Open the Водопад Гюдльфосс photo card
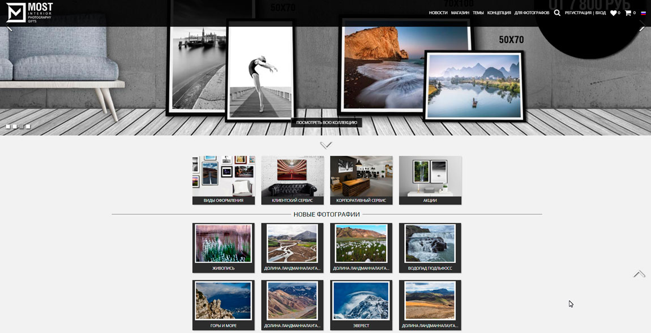 pos(430,248)
